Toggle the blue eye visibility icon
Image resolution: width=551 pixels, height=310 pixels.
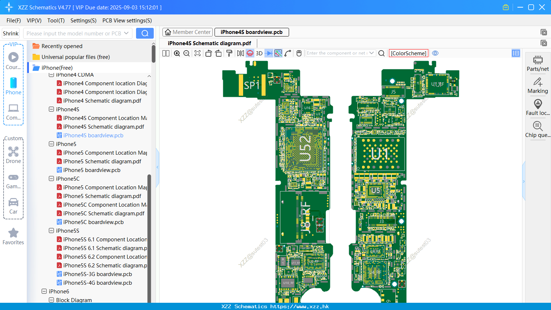[435, 53]
